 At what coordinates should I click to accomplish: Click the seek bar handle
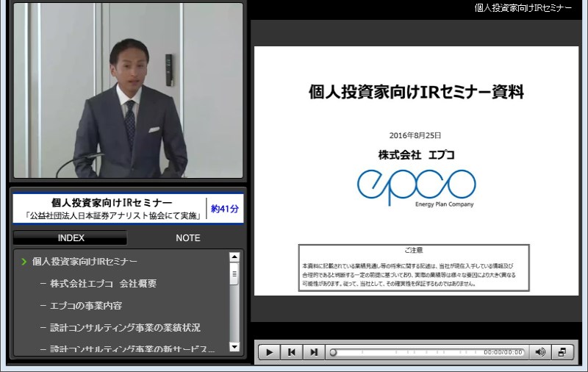click(x=333, y=352)
